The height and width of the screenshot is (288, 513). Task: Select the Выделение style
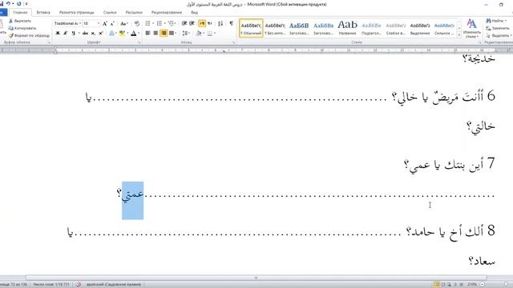point(420,28)
